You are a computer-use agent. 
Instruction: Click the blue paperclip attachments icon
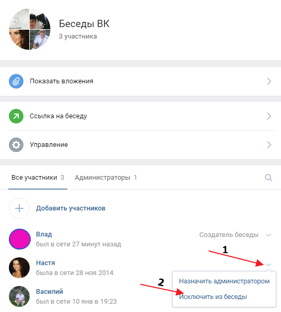[x=16, y=81]
